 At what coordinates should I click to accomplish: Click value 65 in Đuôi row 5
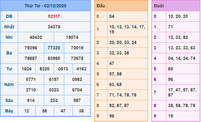pyautogui.click(x=170, y=69)
